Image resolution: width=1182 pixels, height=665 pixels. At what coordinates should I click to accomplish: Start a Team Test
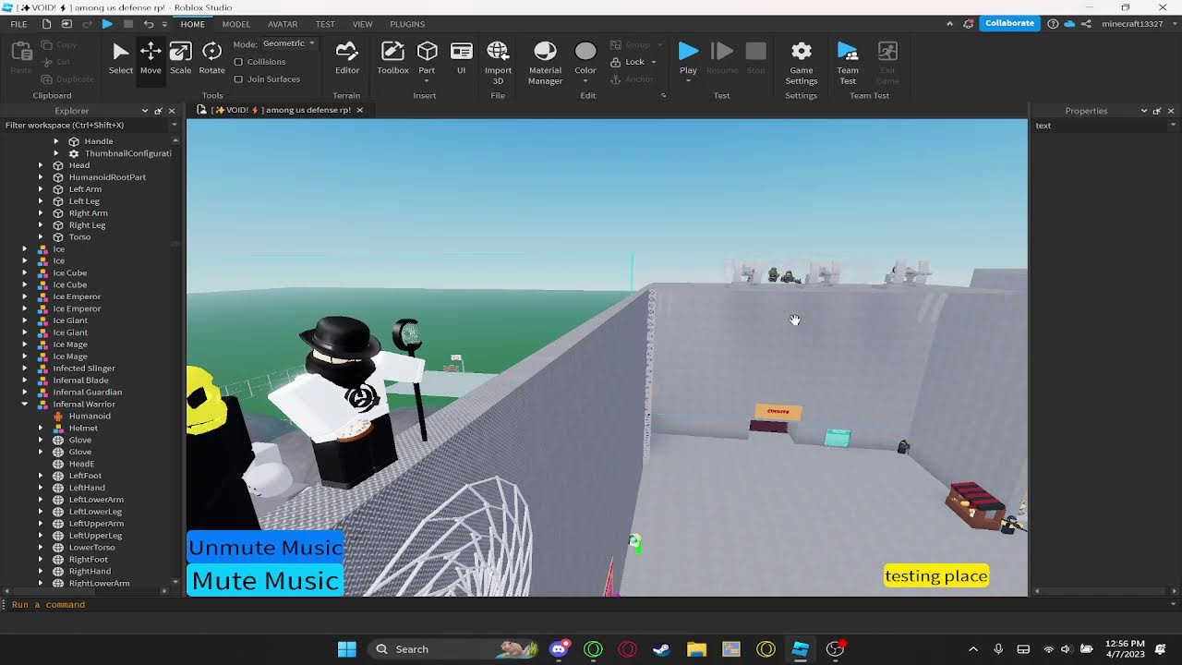pos(848,62)
